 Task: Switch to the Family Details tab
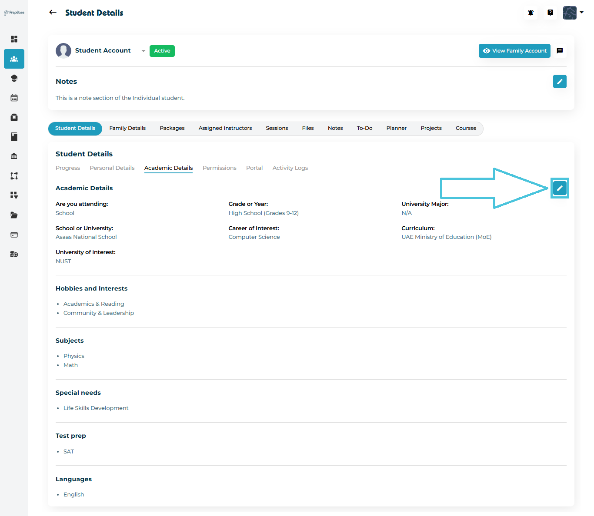click(x=127, y=128)
